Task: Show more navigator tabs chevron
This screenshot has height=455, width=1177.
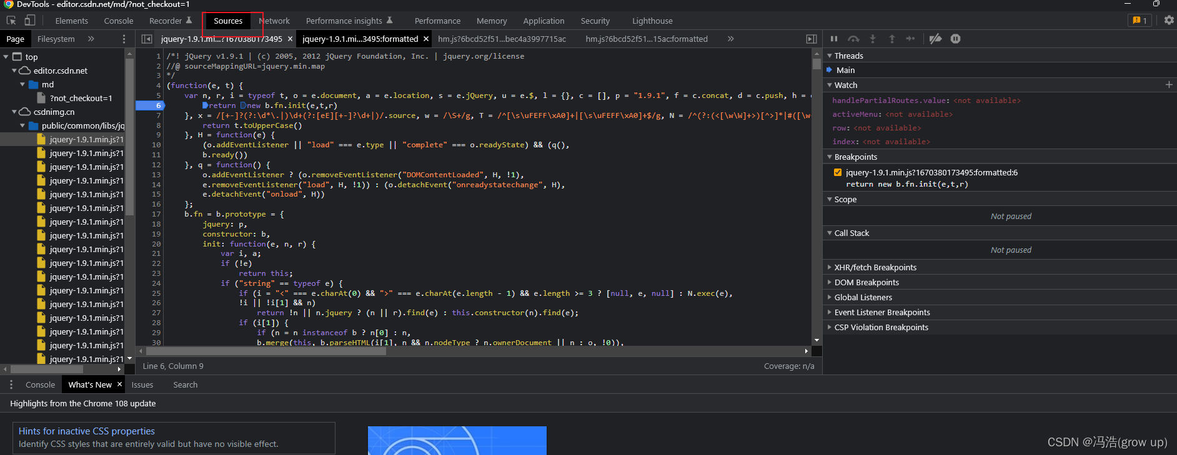Action: 91,39
